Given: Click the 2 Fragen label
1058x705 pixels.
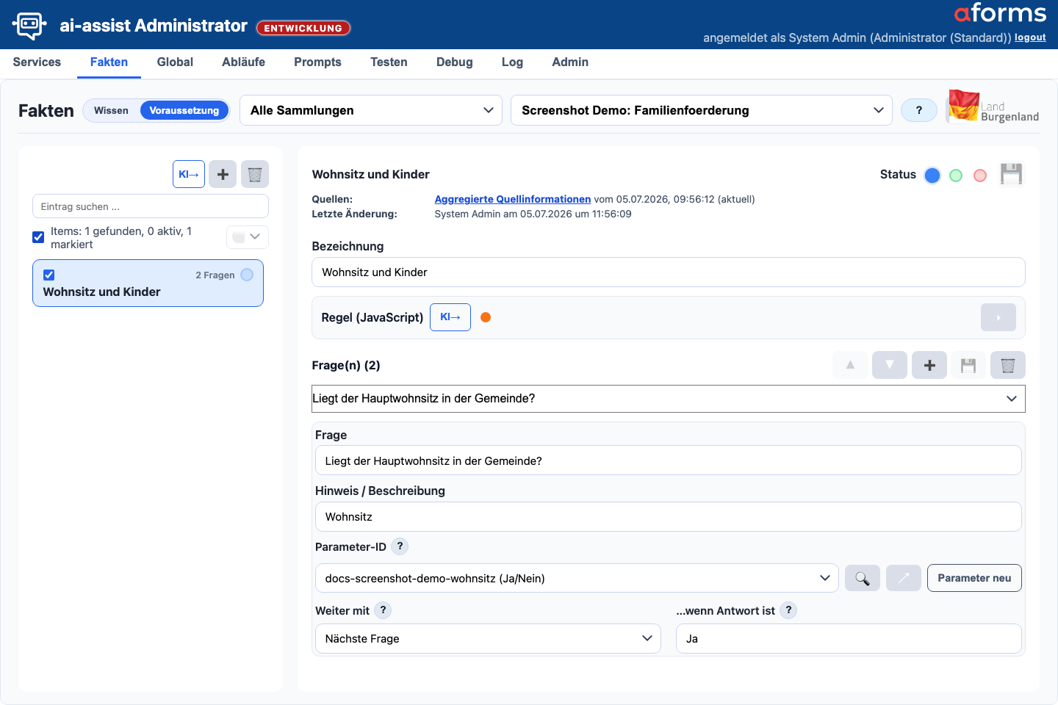Looking at the screenshot, I should [215, 275].
